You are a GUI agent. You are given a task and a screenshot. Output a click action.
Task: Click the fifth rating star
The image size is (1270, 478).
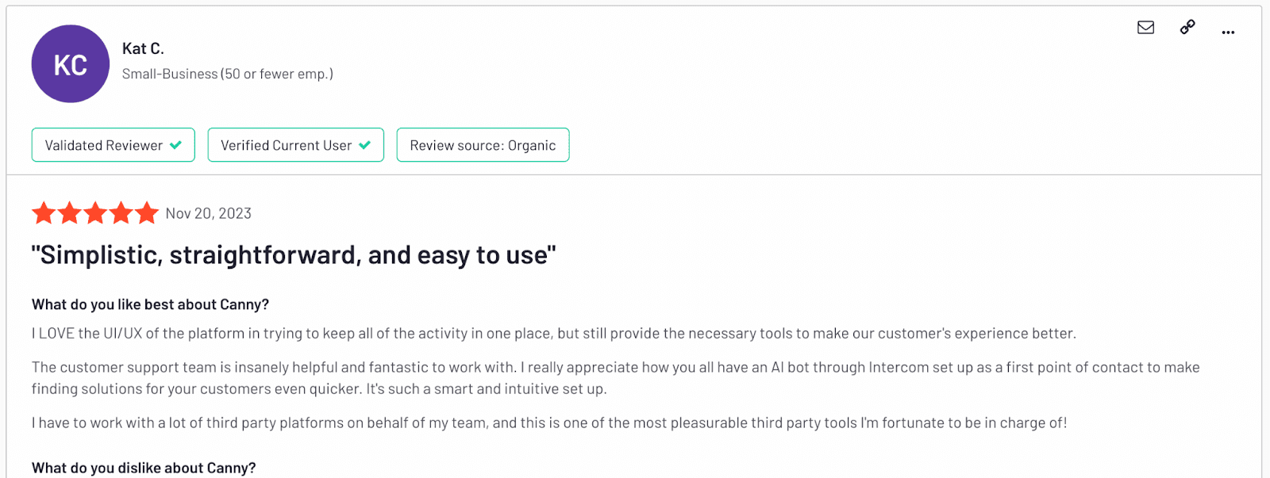(147, 213)
